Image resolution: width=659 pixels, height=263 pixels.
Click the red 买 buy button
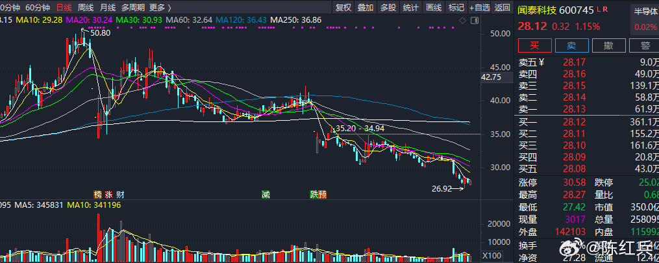click(x=534, y=45)
